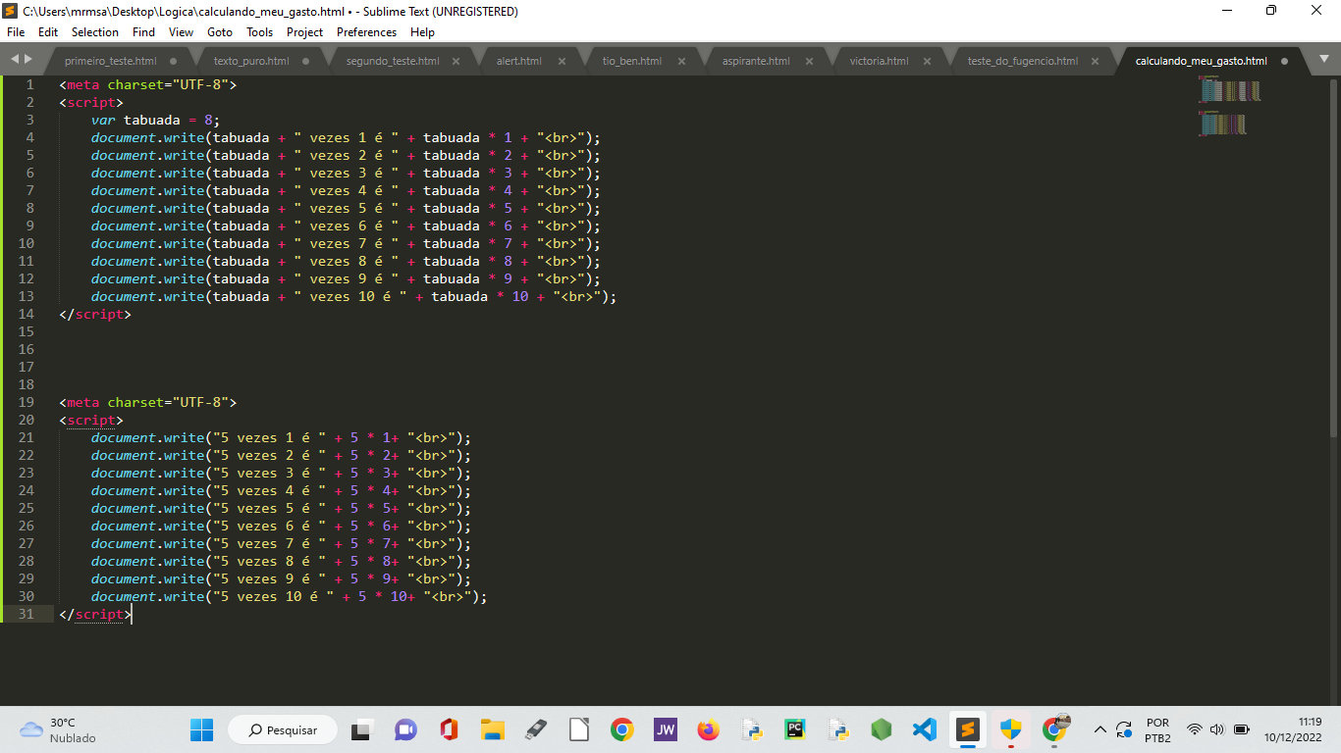Image resolution: width=1341 pixels, height=753 pixels.
Task: Open the View menu
Action: click(181, 31)
